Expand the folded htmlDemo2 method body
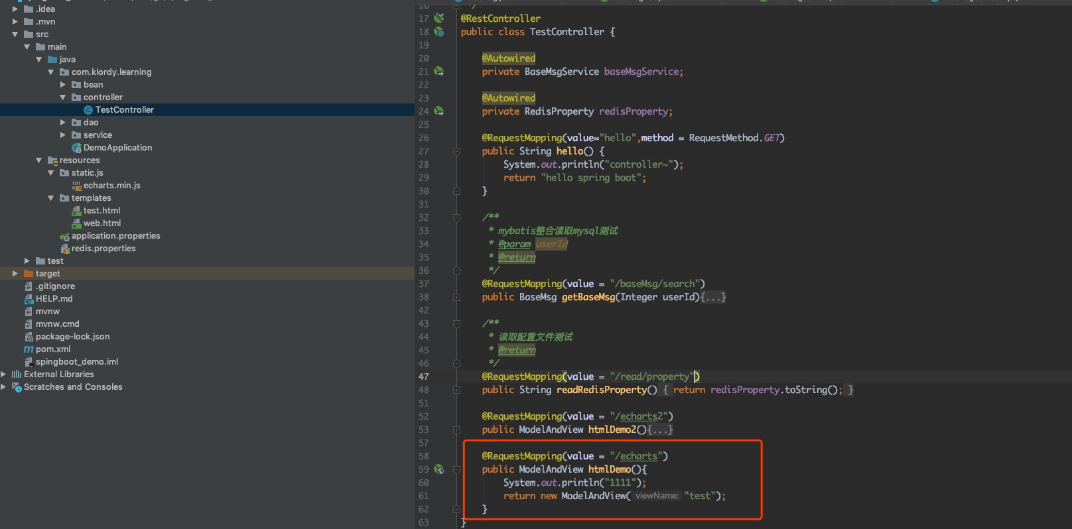This screenshot has height=529, width=1072. click(x=660, y=430)
